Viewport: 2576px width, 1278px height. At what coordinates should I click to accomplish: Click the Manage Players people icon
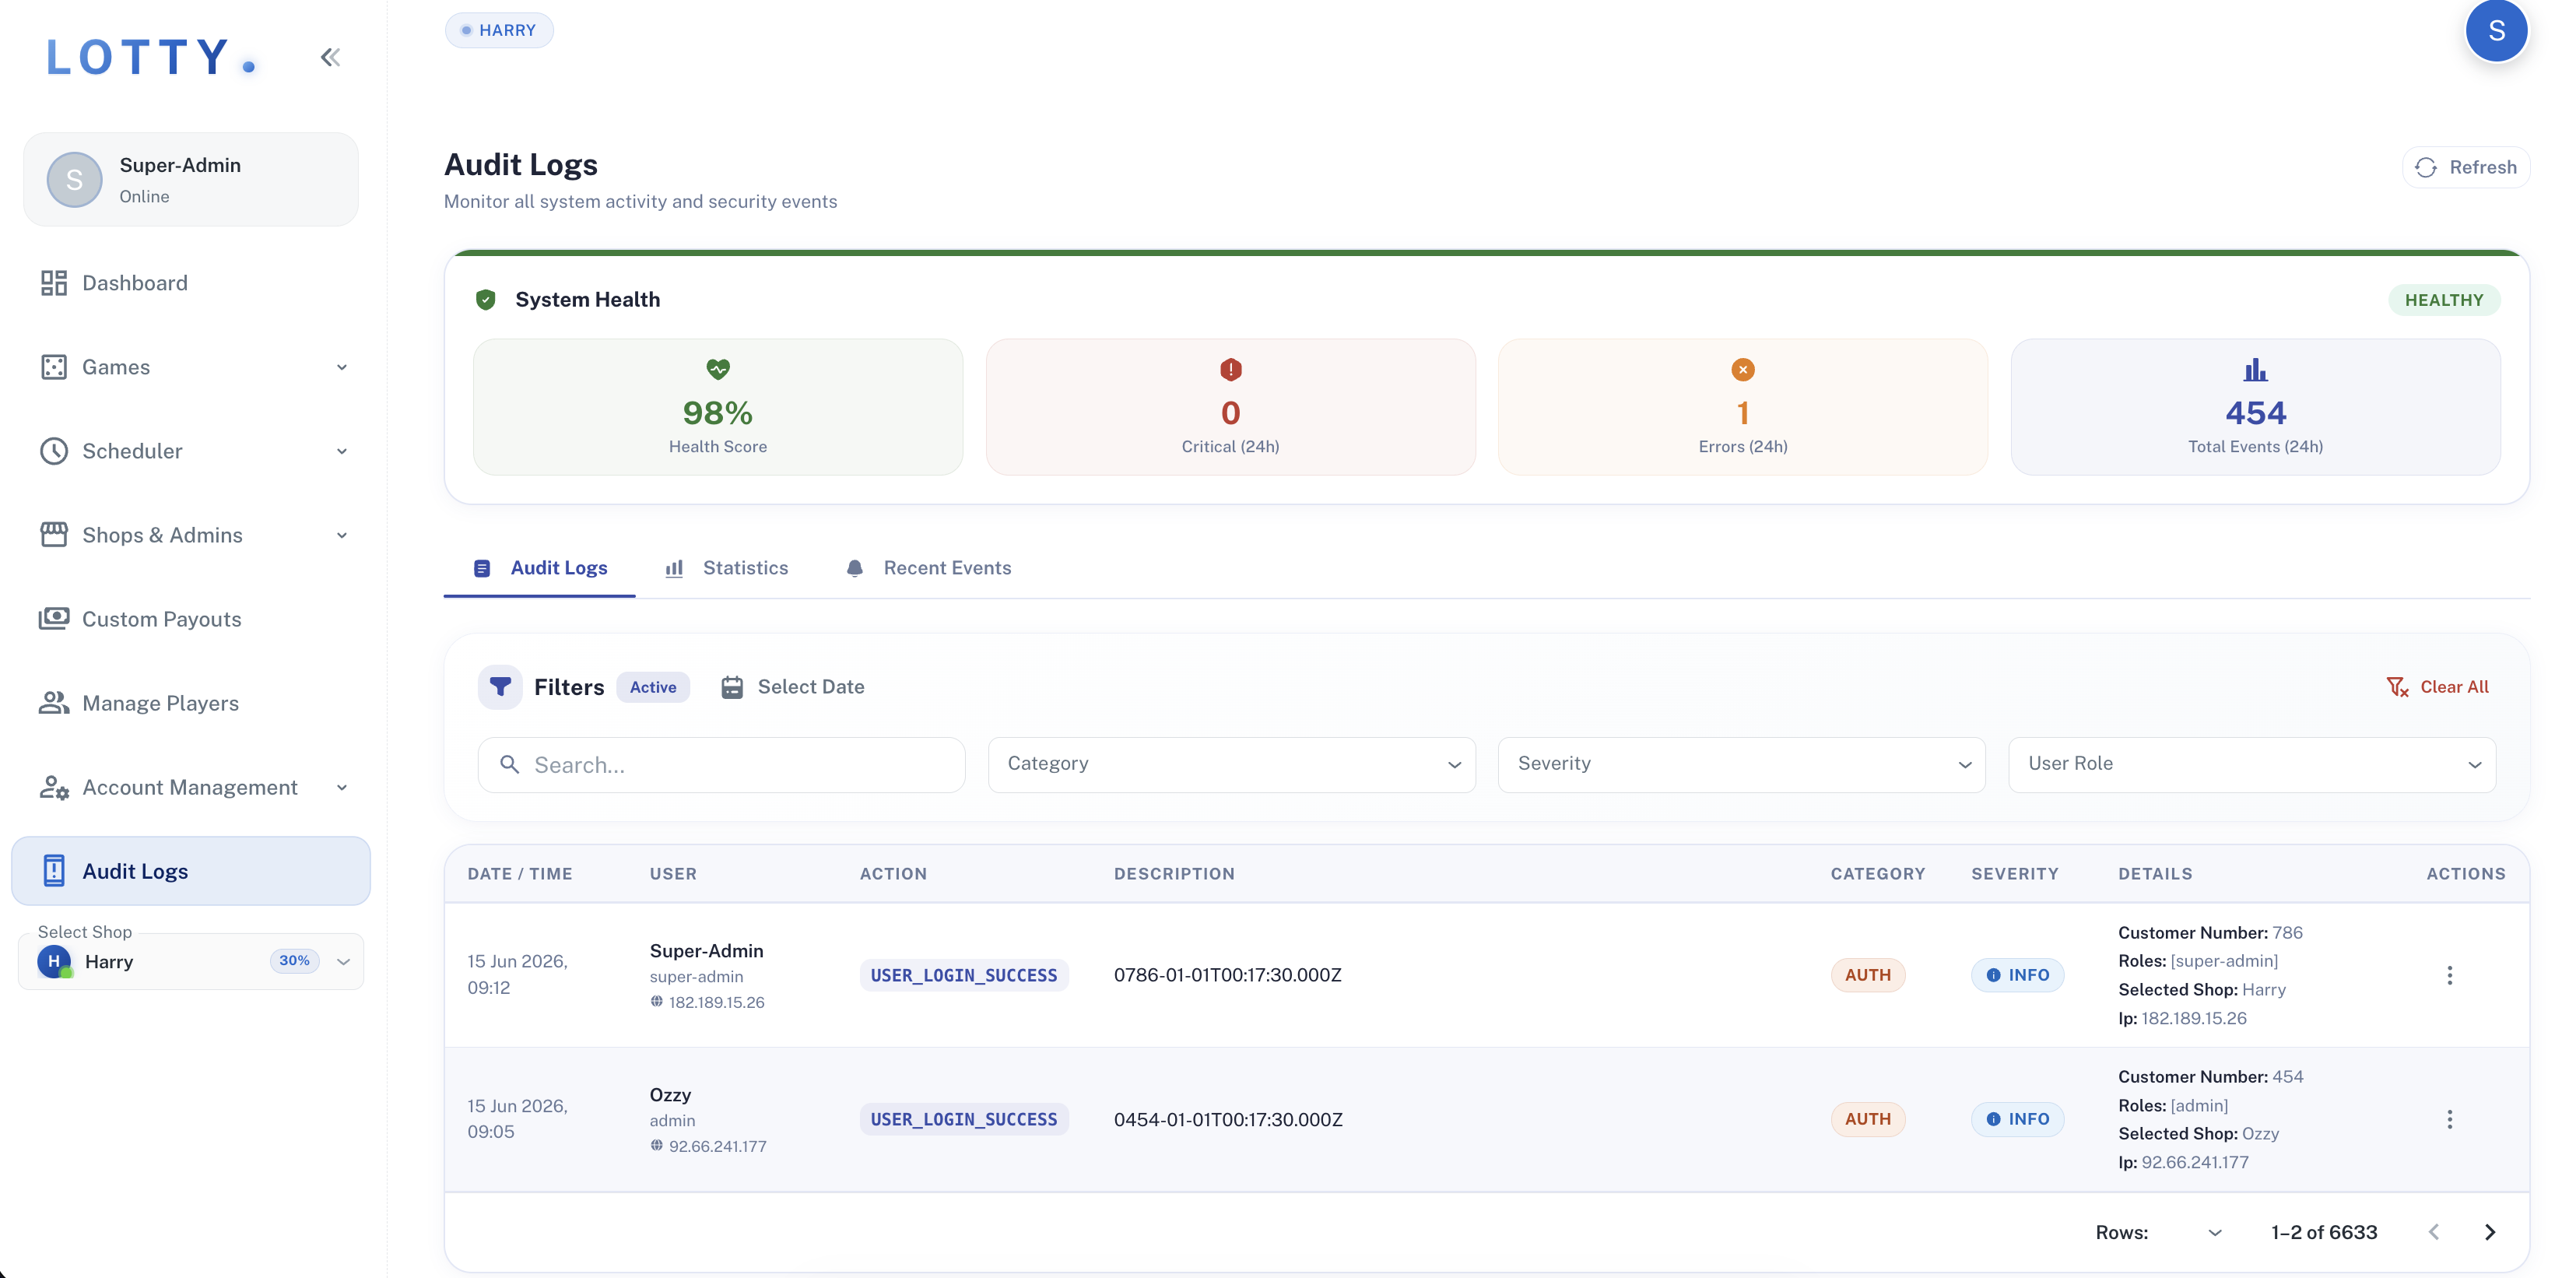(54, 703)
